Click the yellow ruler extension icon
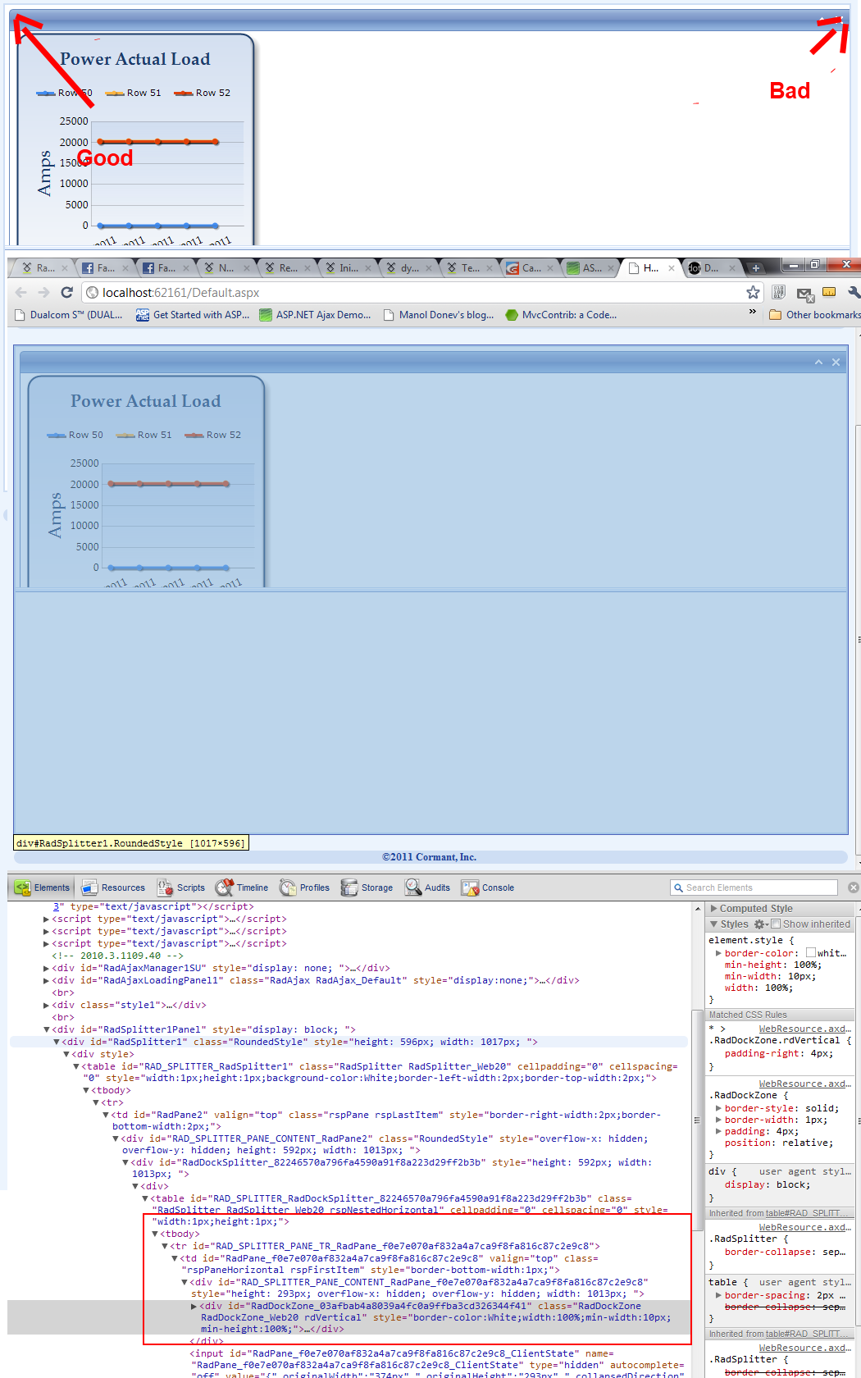This screenshot has height=1378, width=861. pyautogui.click(x=829, y=292)
